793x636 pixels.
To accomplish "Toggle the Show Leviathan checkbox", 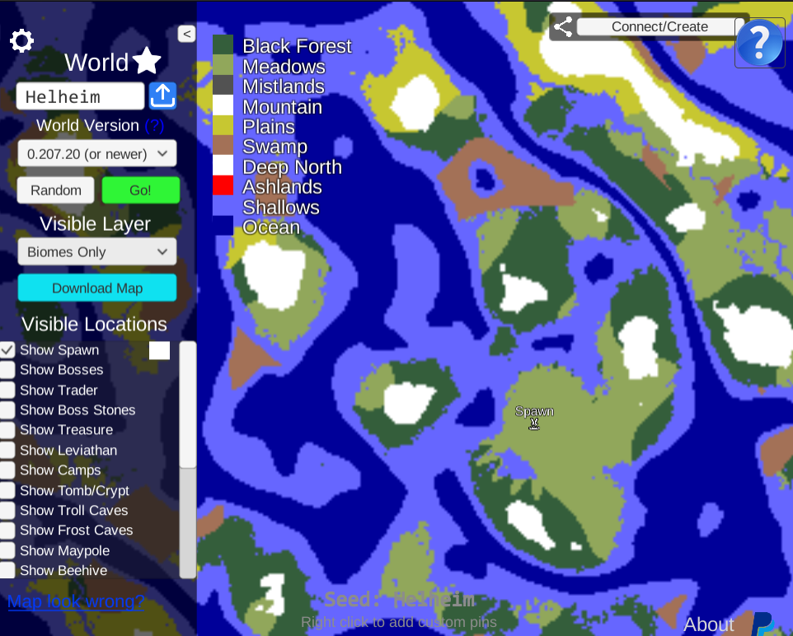I will (x=7, y=450).
